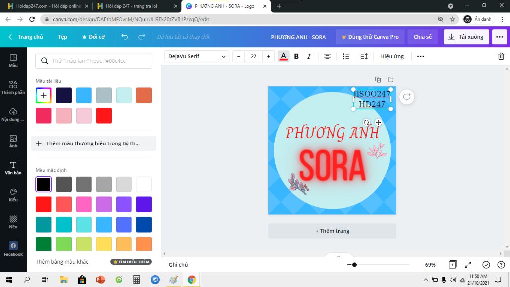Image resolution: width=510 pixels, height=287 pixels.
Task: Open Hiệu ứng effects panel
Action: [392, 56]
